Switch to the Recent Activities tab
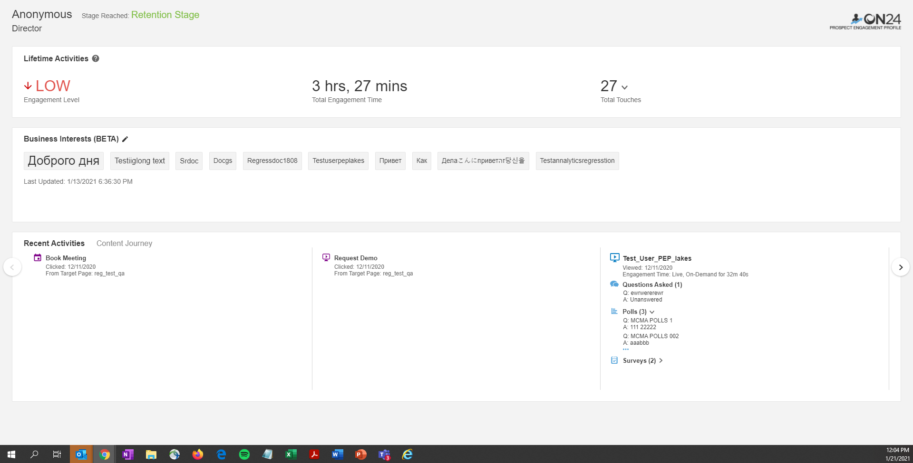 click(x=54, y=243)
